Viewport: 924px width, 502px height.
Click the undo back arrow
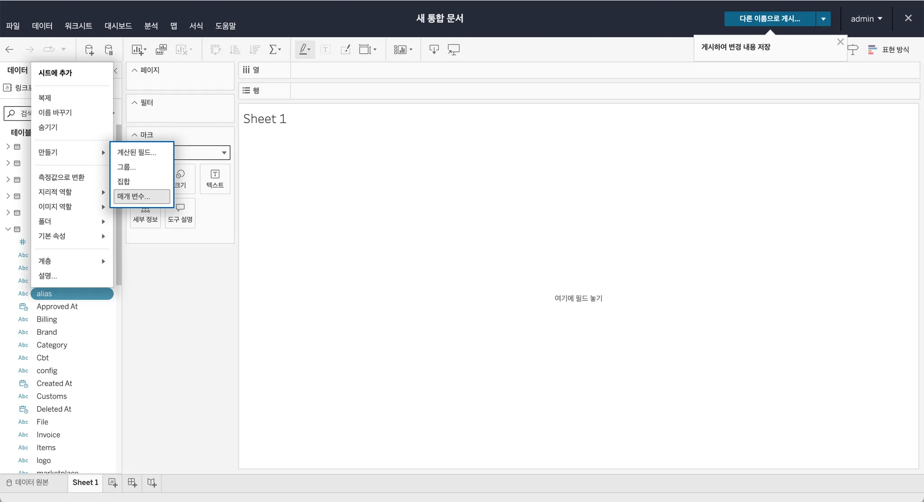(x=9, y=50)
